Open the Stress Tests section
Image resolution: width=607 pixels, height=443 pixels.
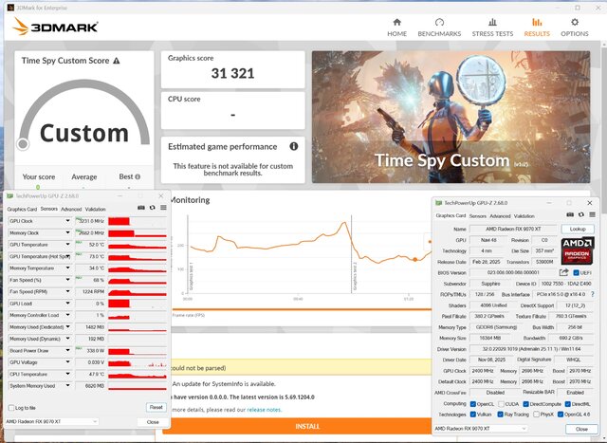tap(492, 26)
